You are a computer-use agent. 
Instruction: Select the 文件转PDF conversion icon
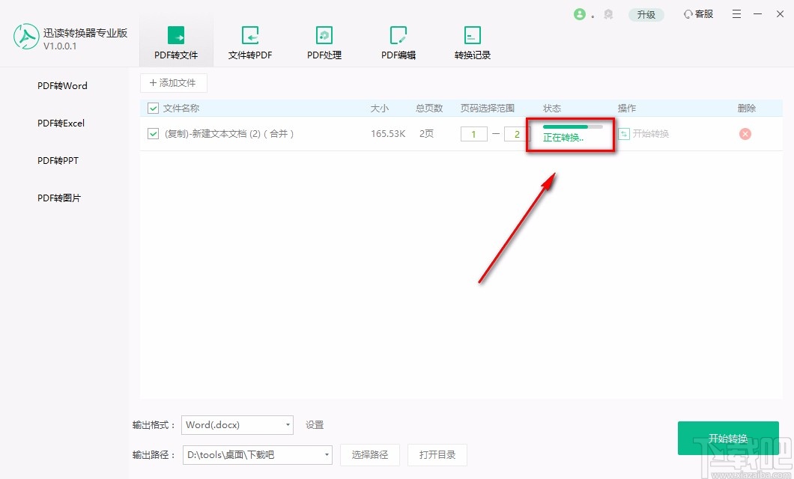(250, 34)
